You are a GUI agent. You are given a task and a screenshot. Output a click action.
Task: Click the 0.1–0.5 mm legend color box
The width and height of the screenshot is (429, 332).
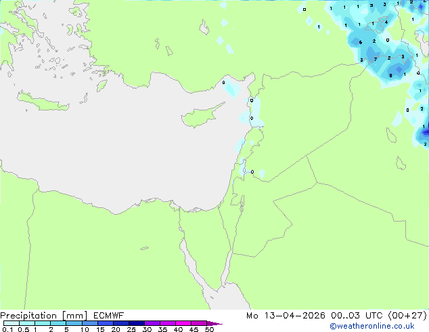[12, 323]
